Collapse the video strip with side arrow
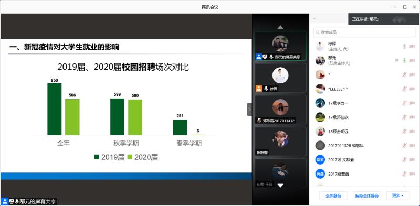 pos(249,110)
